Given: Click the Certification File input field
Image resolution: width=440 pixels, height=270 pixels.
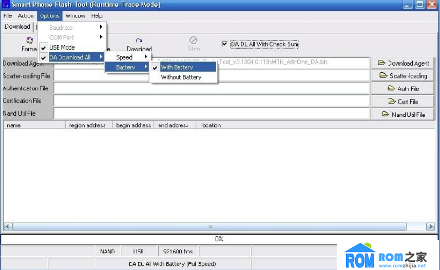Looking at the screenshot, I should point(212,101).
